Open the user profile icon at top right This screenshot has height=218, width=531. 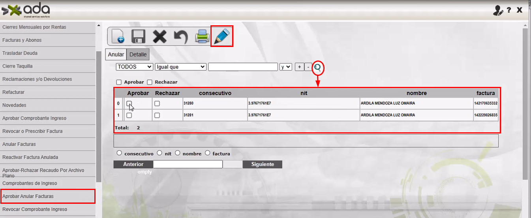tap(498, 11)
